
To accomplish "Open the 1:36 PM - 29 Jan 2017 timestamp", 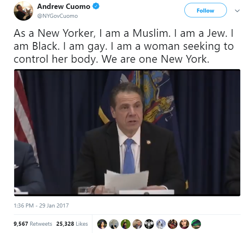I will [x=41, y=205].
